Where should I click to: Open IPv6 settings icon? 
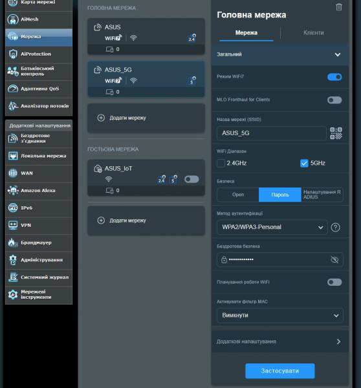[x=13, y=208]
